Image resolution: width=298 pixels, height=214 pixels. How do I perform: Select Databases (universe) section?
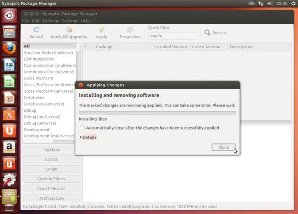pyautogui.click(x=50, y=104)
